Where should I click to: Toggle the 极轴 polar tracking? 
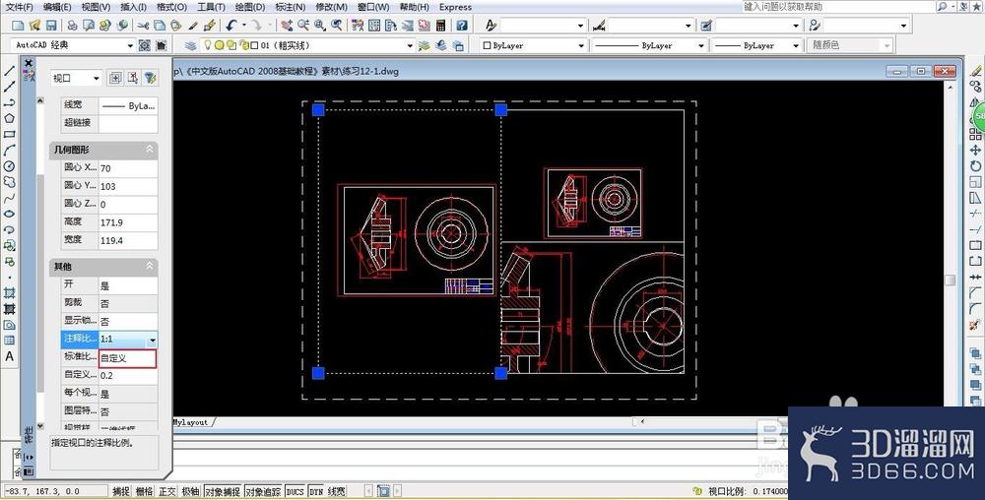point(190,491)
